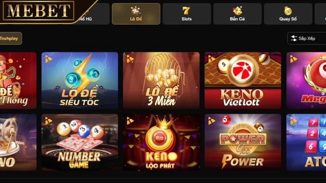
Task: Select the Techplay provider filter
Action: 10,38
